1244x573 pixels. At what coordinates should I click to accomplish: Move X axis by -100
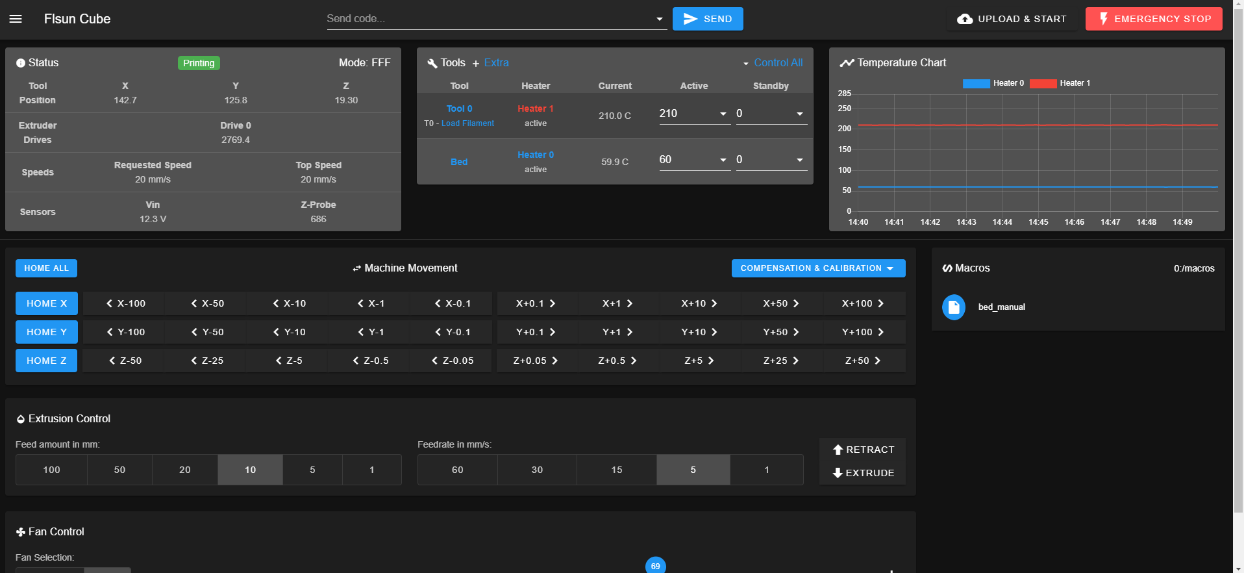(125, 303)
